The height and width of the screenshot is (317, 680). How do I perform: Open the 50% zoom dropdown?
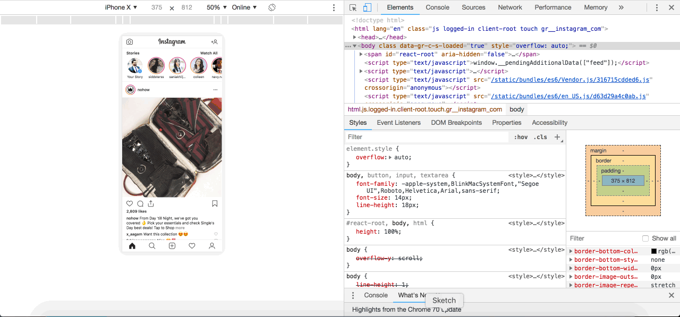[x=217, y=7]
